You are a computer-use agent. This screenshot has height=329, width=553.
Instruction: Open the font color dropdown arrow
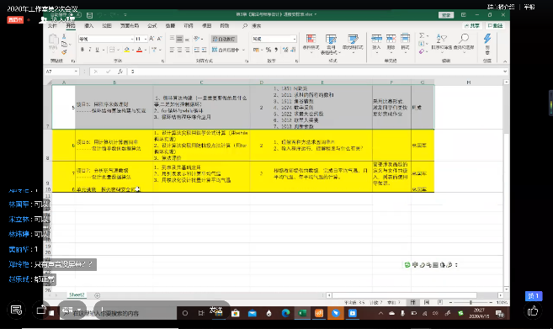(146, 50)
